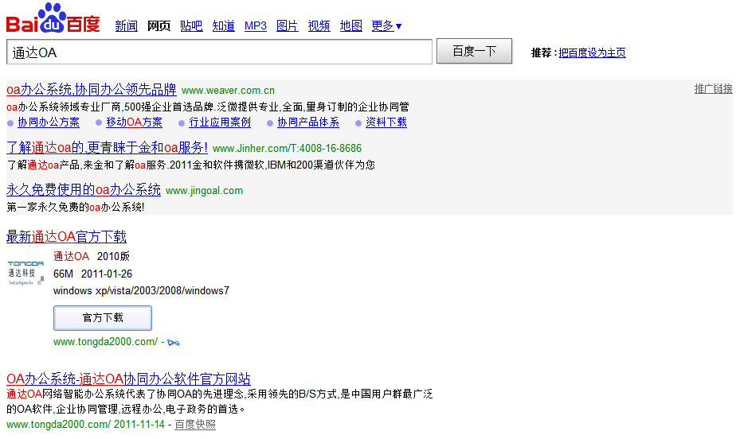Click the 通达OA 2010版 text
Viewport: 736px width, 439px height.
(92, 256)
